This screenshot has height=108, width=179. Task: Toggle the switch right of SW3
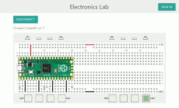[x=124, y=98]
